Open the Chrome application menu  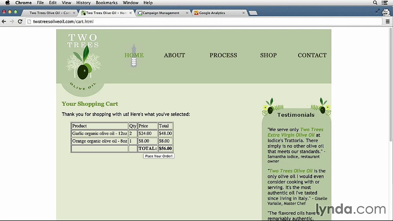tap(24, 3)
